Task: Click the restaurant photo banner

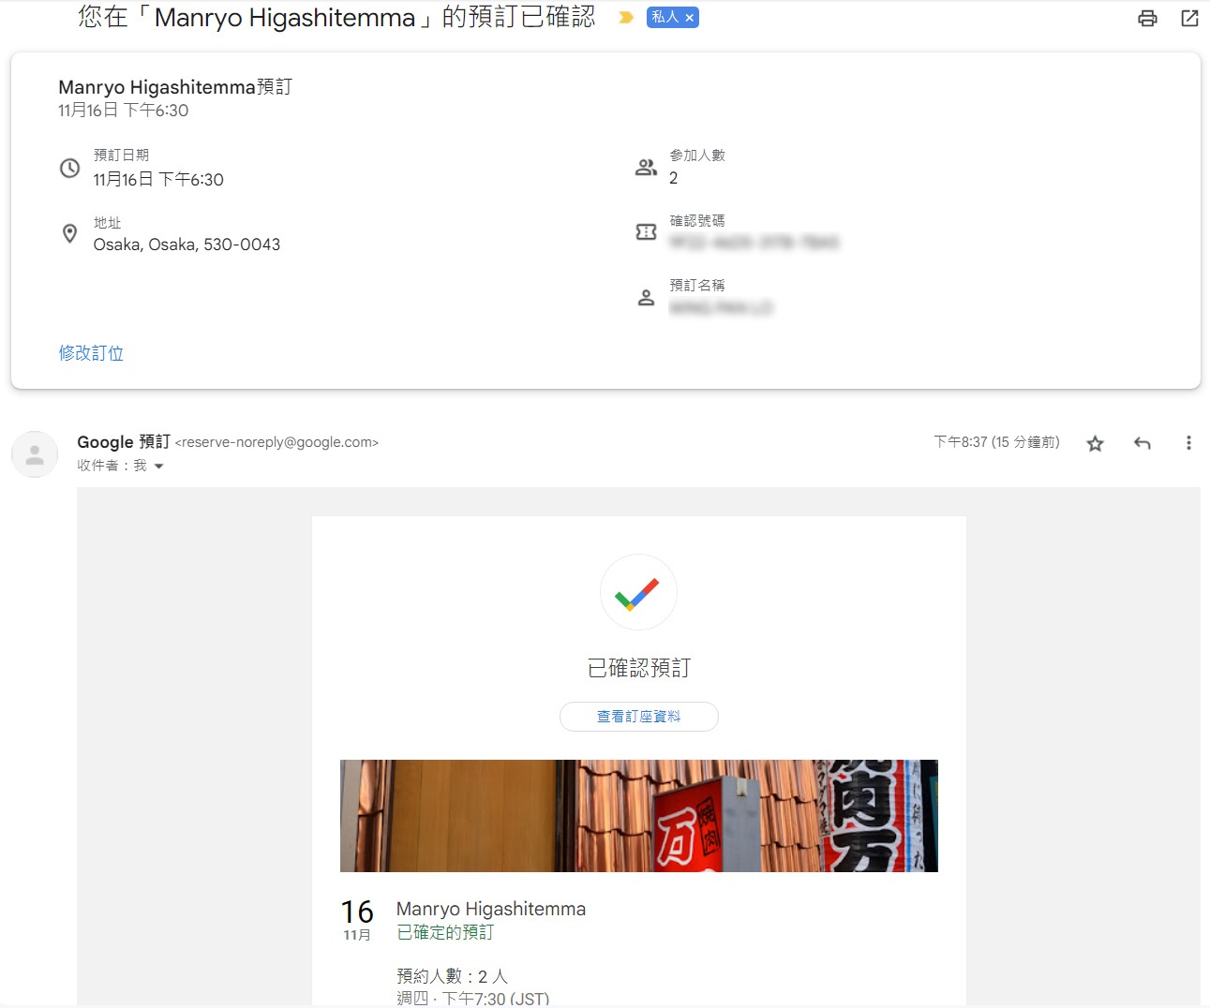Action: point(639,816)
